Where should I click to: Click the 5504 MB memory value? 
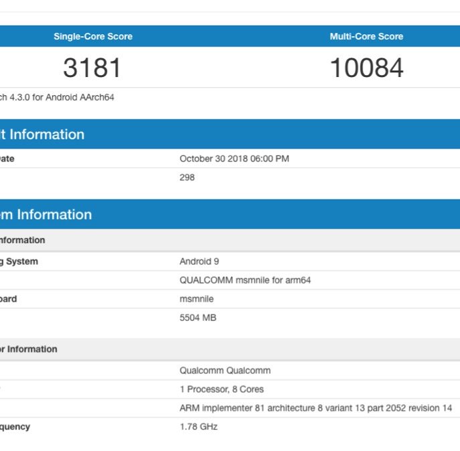coord(198,318)
